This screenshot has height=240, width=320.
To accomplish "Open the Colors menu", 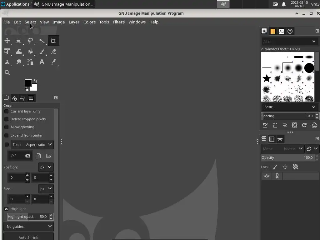I will click(x=89, y=22).
